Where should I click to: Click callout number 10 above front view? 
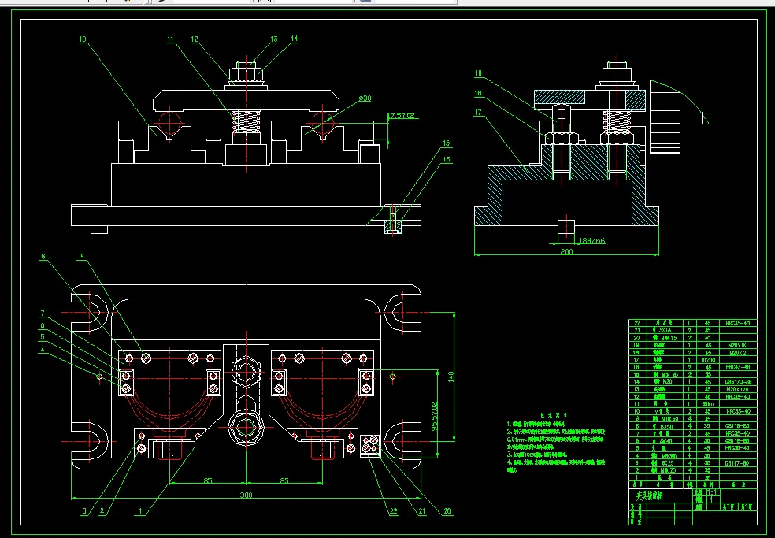point(83,39)
